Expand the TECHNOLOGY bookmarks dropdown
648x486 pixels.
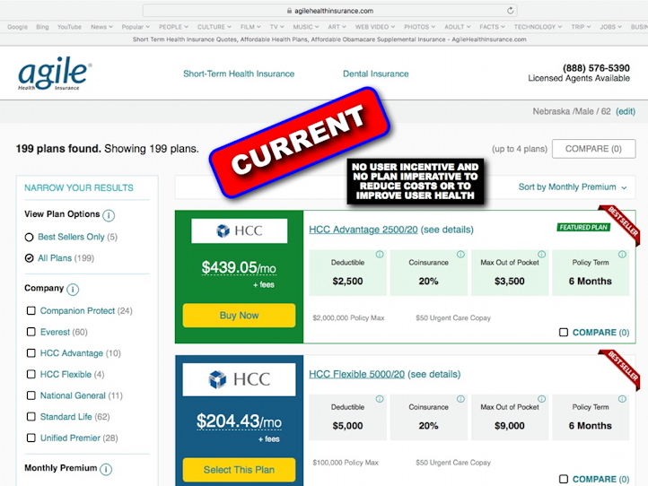(x=539, y=27)
